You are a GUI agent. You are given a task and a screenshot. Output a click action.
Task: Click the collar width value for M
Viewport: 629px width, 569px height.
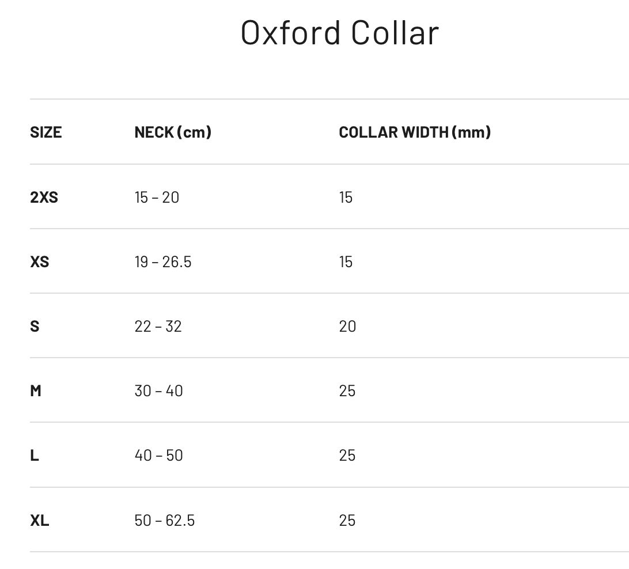click(x=347, y=390)
